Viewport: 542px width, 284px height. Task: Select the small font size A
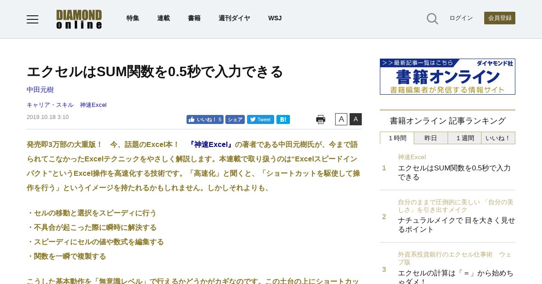341,119
